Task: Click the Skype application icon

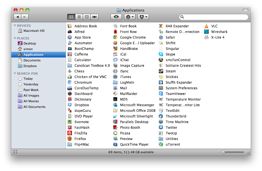Action: click(161, 54)
